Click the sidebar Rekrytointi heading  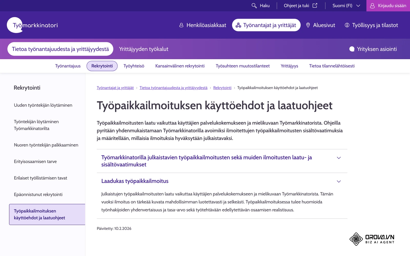click(27, 88)
